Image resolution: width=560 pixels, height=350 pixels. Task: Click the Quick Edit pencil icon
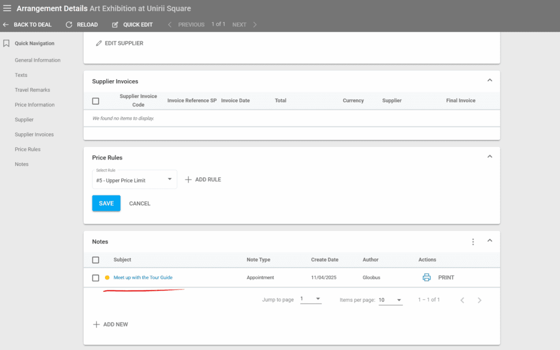pyautogui.click(x=115, y=25)
